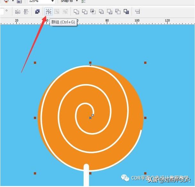Apply Front Minus Back shaping
This screenshot has height=187, width=195.
pyautogui.click(x=110, y=12)
